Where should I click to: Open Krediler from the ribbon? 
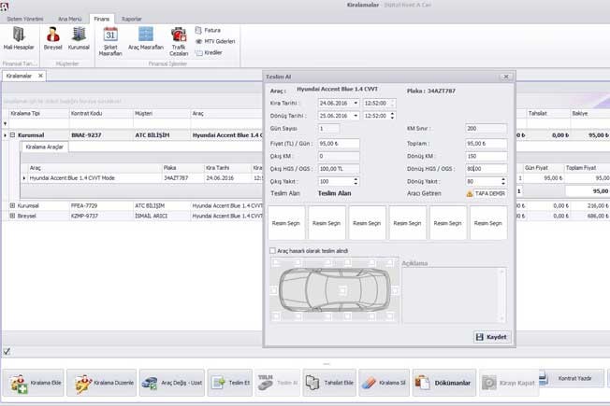coord(209,52)
